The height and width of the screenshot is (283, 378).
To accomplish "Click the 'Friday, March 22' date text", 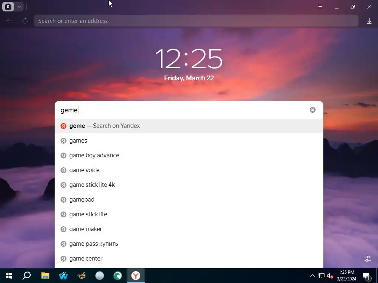I will click(189, 78).
